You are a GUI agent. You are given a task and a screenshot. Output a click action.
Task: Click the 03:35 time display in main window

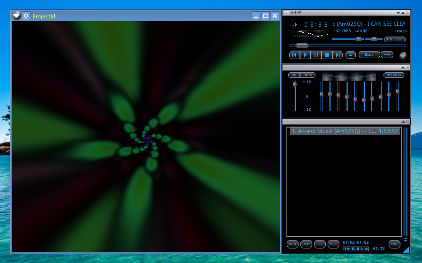(x=316, y=25)
